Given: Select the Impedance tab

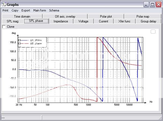Looking at the screenshot, I should click(x=61, y=21).
